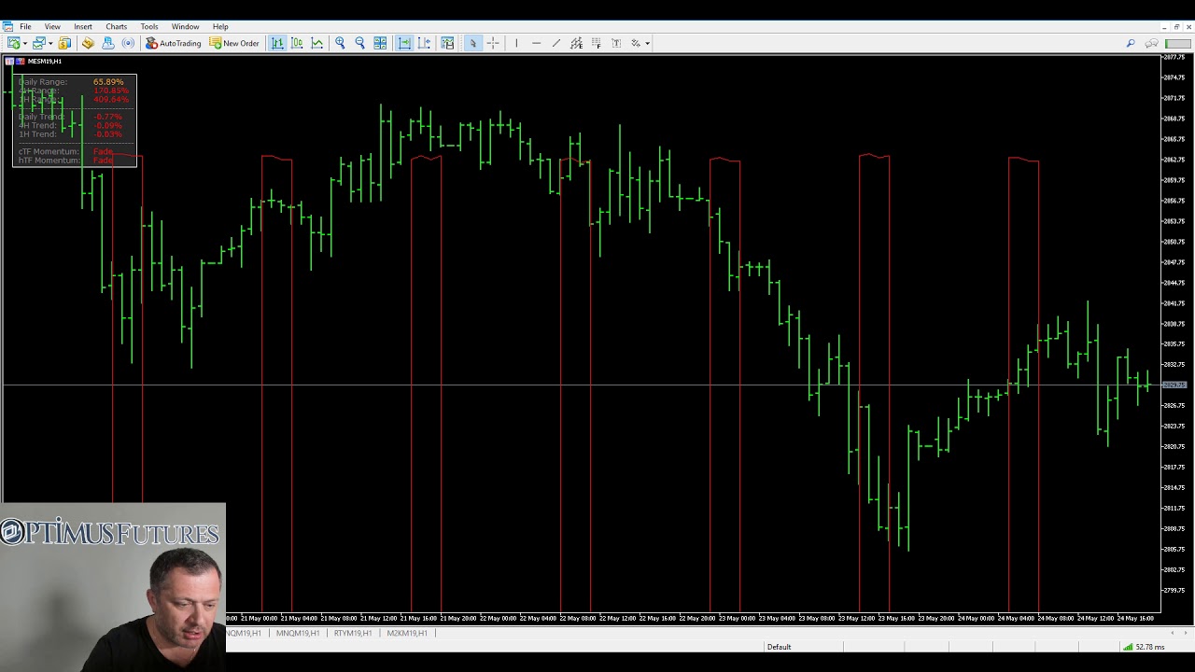Image resolution: width=1195 pixels, height=672 pixels.
Task: Select the line chart display icon
Action: 317,43
